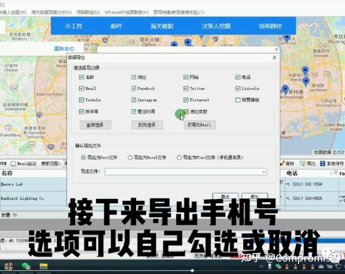The width and height of the screenshot is (345, 274).
Task: Open the WeChat icon in the taskbar
Action: pos(26,266)
